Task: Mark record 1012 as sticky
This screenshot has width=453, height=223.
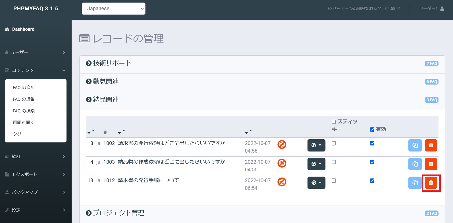Action: click(x=334, y=180)
